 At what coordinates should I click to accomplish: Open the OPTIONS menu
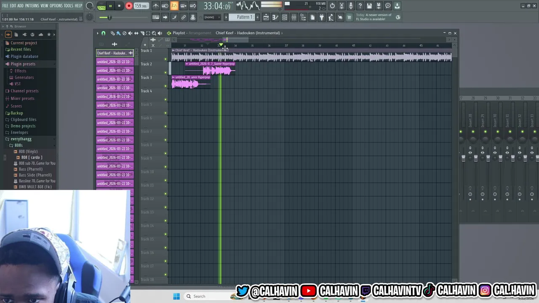(56, 6)
